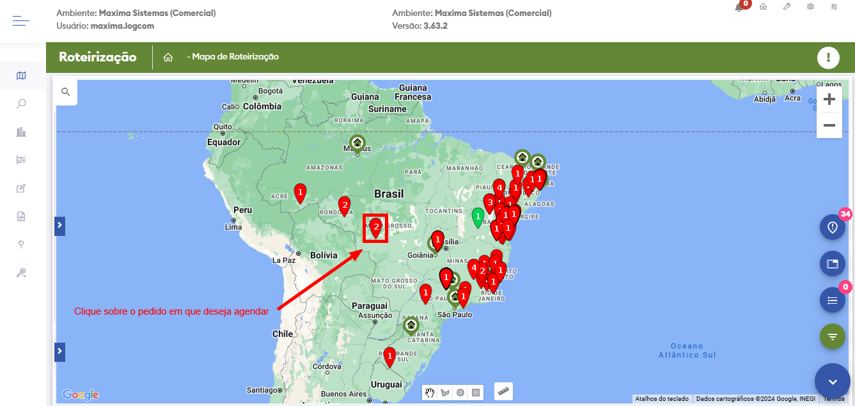The image size is (855, 406).
Task: Open the location pin sidebar icon
Action: click(x=21, y=244)
